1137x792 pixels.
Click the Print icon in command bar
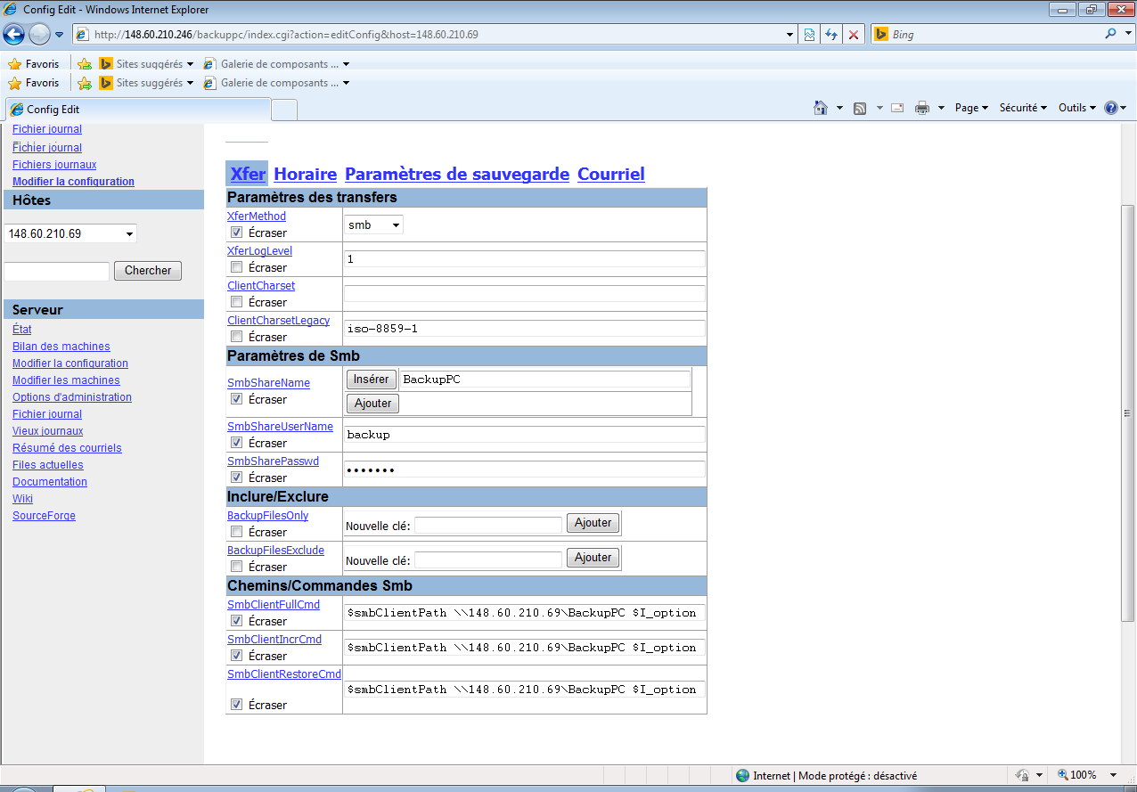pyautogui.click(x=922, y=108)
